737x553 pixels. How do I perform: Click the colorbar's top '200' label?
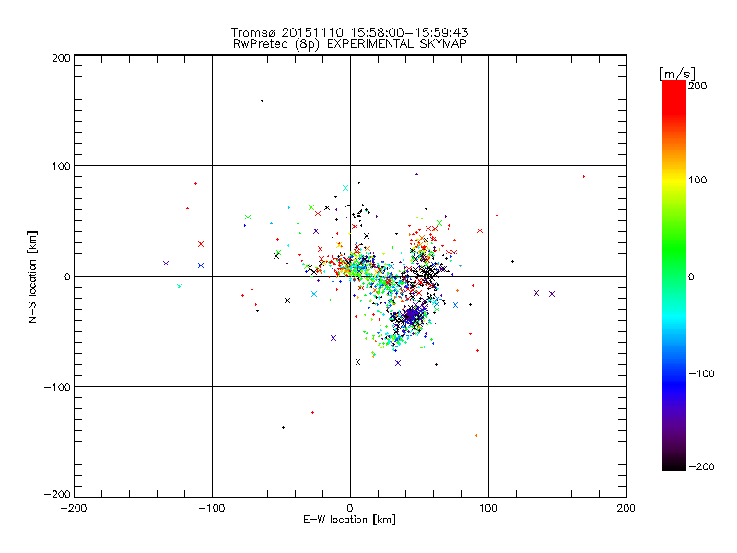tap(697, 86)
